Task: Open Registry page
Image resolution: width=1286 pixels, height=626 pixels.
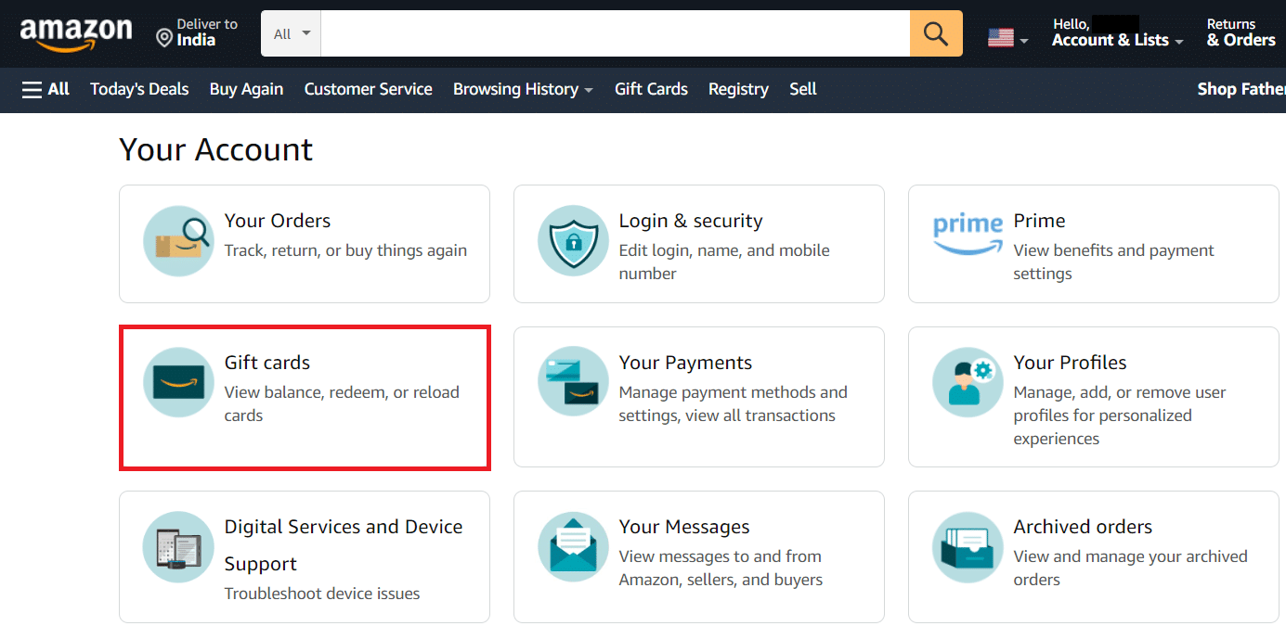Action: [738, 89]
